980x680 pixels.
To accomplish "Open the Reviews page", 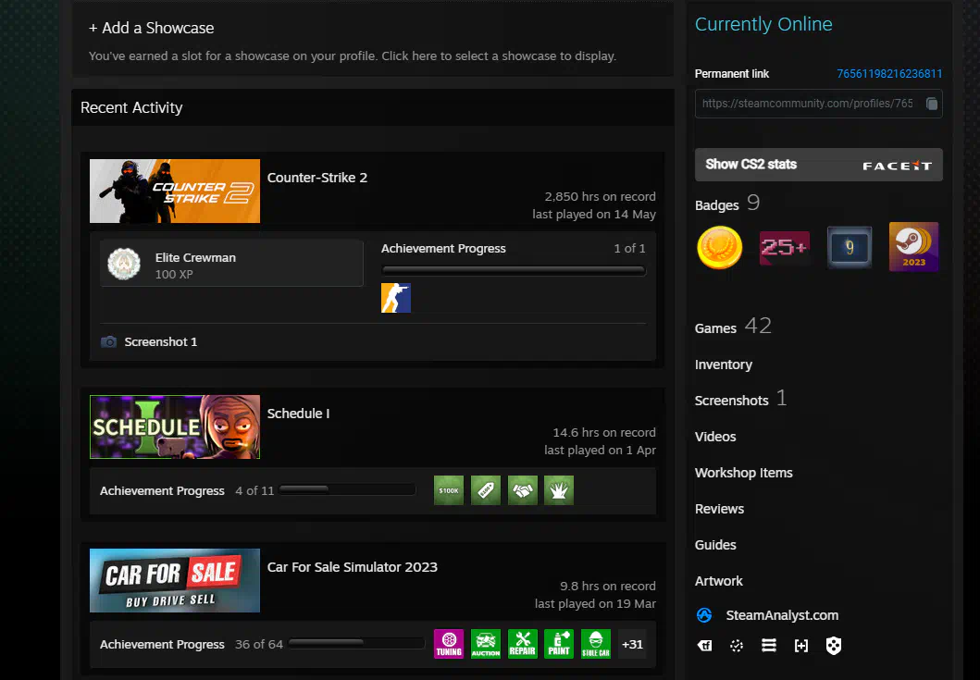I will (719, 509).
